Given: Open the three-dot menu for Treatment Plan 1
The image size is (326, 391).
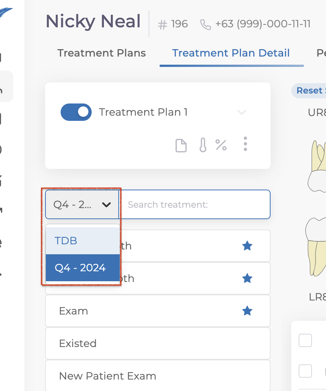Looking at the screenshot, I should coord(245,144).
